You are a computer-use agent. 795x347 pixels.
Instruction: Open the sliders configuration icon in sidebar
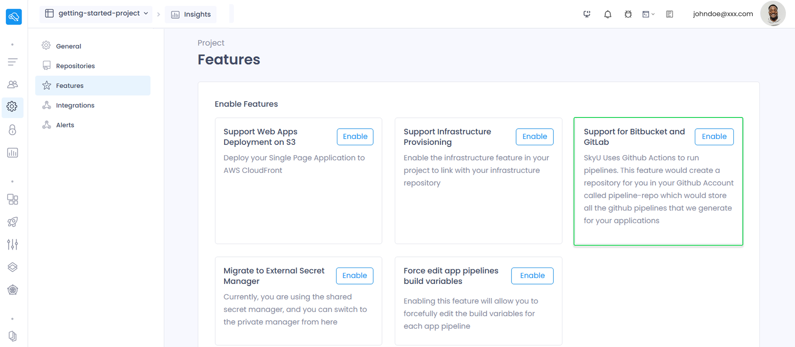(12, 244)
